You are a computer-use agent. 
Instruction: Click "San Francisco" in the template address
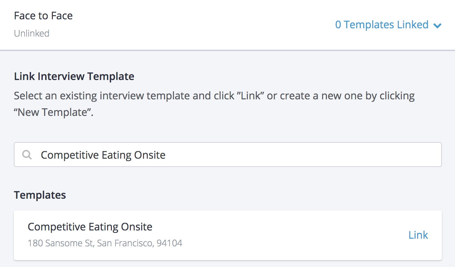click(125, 243)
